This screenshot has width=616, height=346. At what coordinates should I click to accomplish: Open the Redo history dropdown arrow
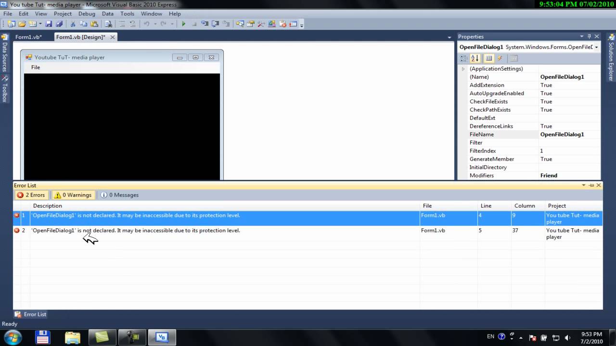(172, 24)
